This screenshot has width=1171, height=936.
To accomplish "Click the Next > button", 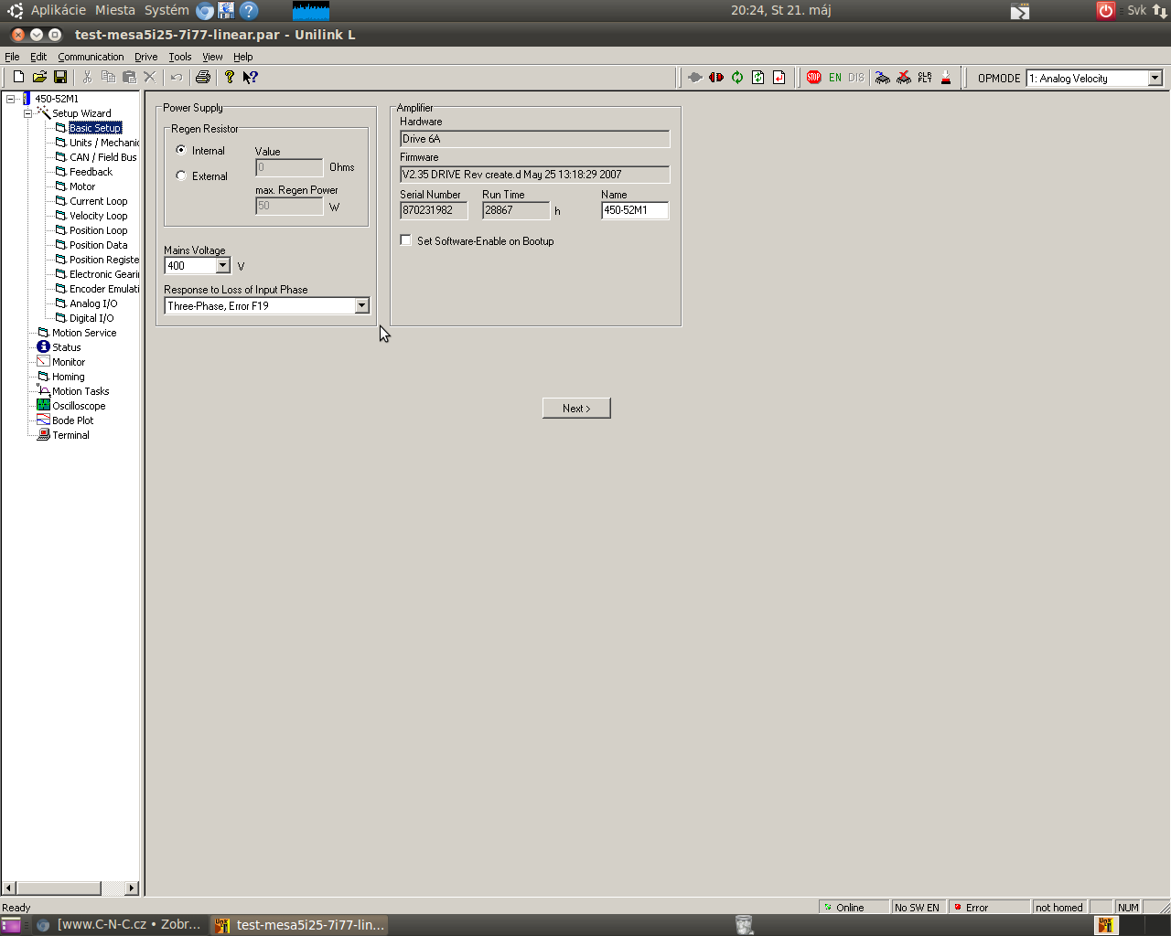I will [576, 409].
